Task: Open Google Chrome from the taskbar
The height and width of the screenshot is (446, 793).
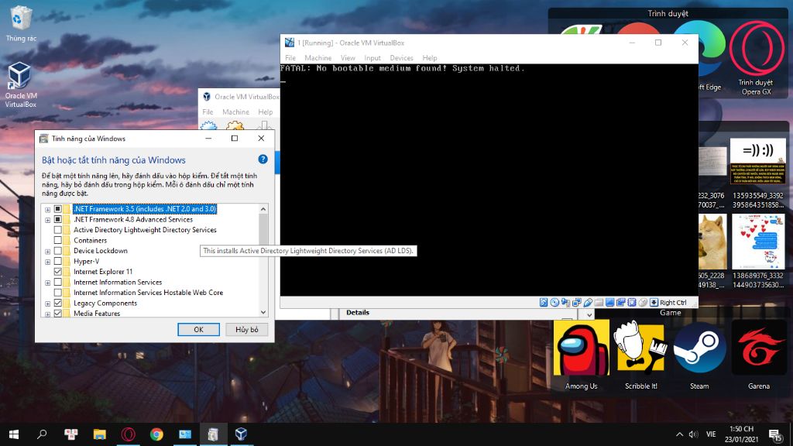Action: tap(156, 434)
